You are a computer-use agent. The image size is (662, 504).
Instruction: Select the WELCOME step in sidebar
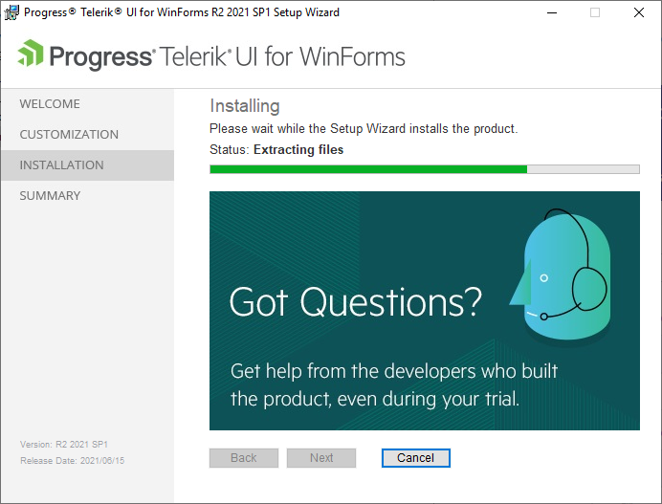[50, 104]
